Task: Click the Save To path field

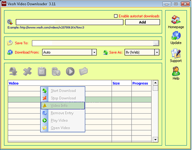Action: 93,43
